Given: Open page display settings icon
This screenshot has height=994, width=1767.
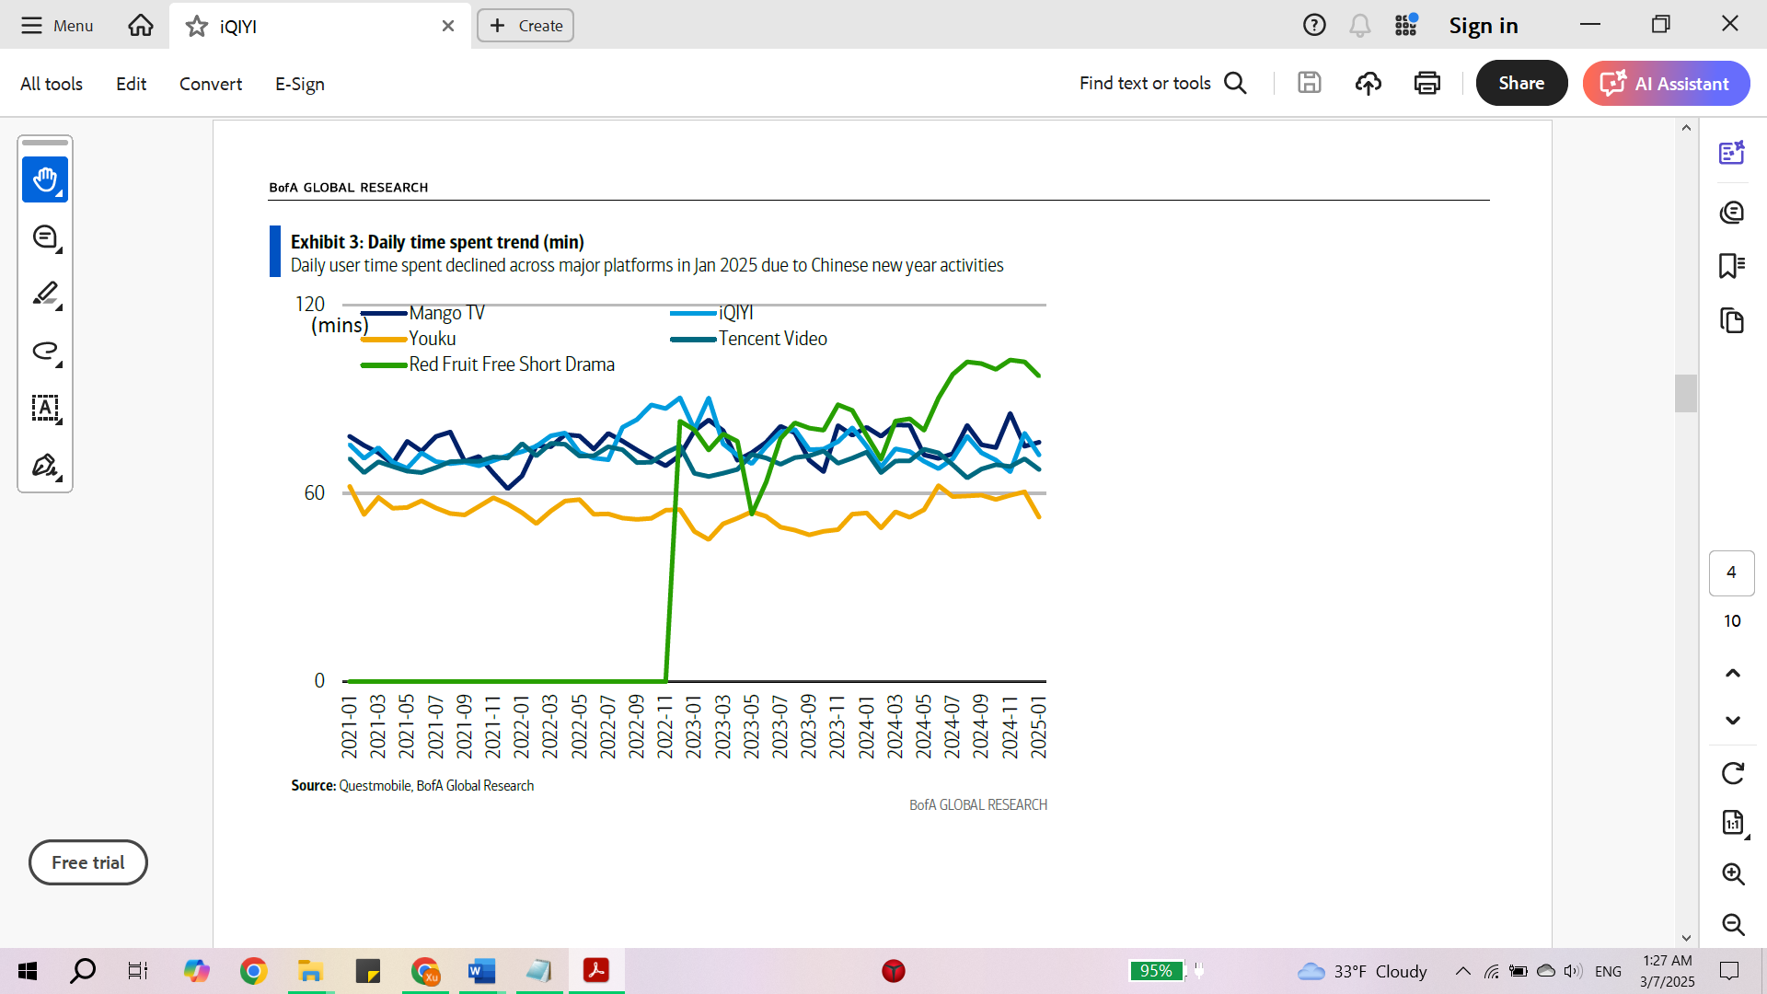Looking at the screenshot, I should click(1732, 823).
